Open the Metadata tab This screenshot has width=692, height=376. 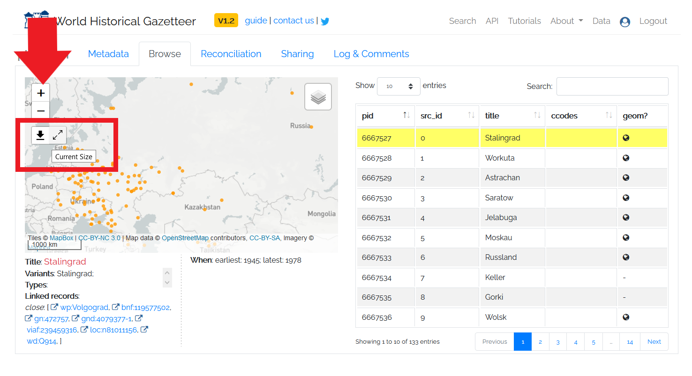click(108, 54)
